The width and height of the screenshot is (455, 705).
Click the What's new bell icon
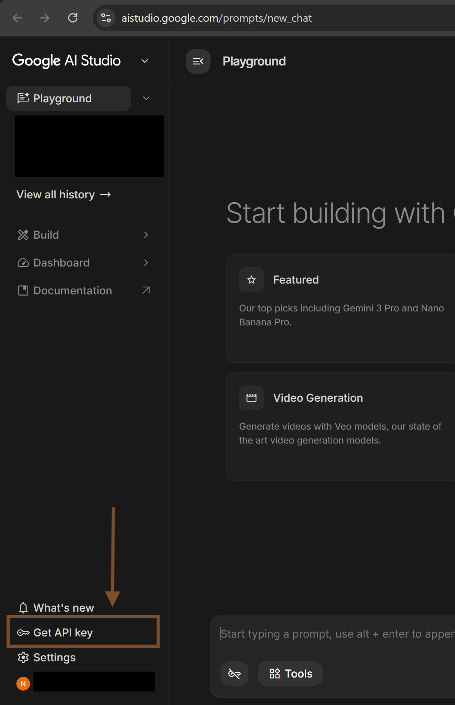click(23, 608)
